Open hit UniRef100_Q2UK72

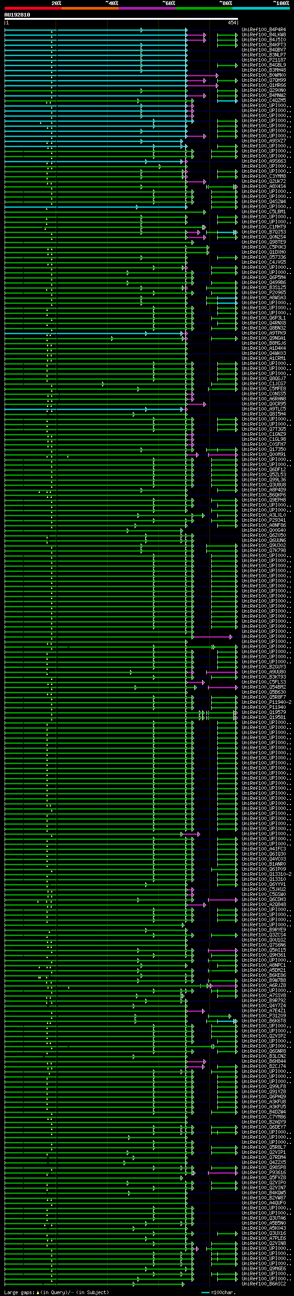(x=264, y=182)
